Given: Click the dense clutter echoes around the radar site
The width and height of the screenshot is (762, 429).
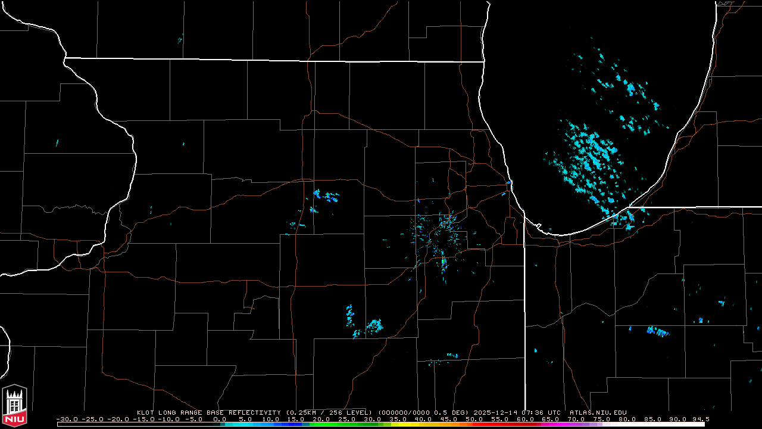Looking at the screenshot, I should click(439, 235).
